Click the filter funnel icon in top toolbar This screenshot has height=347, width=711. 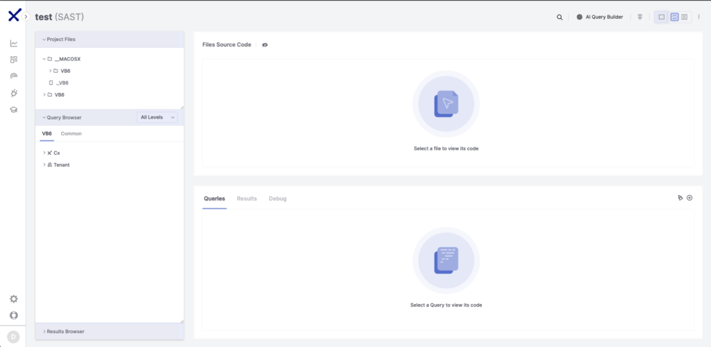pyautogui.click(x=639, y=17)
